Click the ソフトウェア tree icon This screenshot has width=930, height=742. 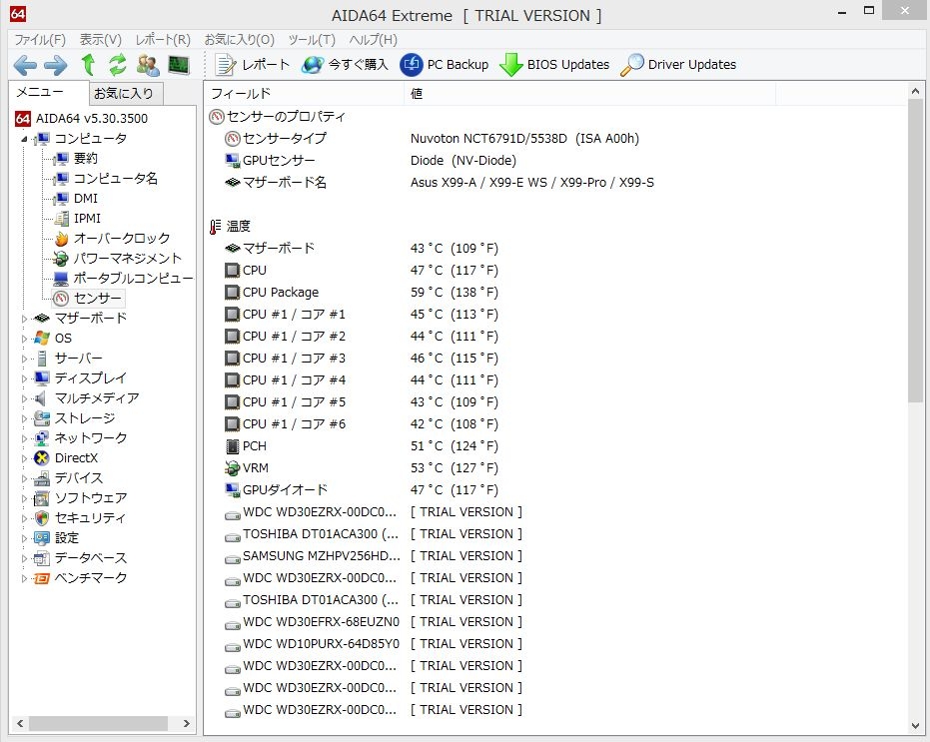point(42,498)
